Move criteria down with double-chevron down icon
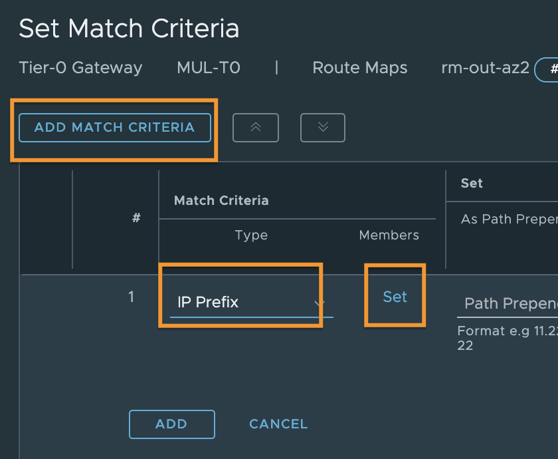This screenshot has width=558, height=459. 323,128
